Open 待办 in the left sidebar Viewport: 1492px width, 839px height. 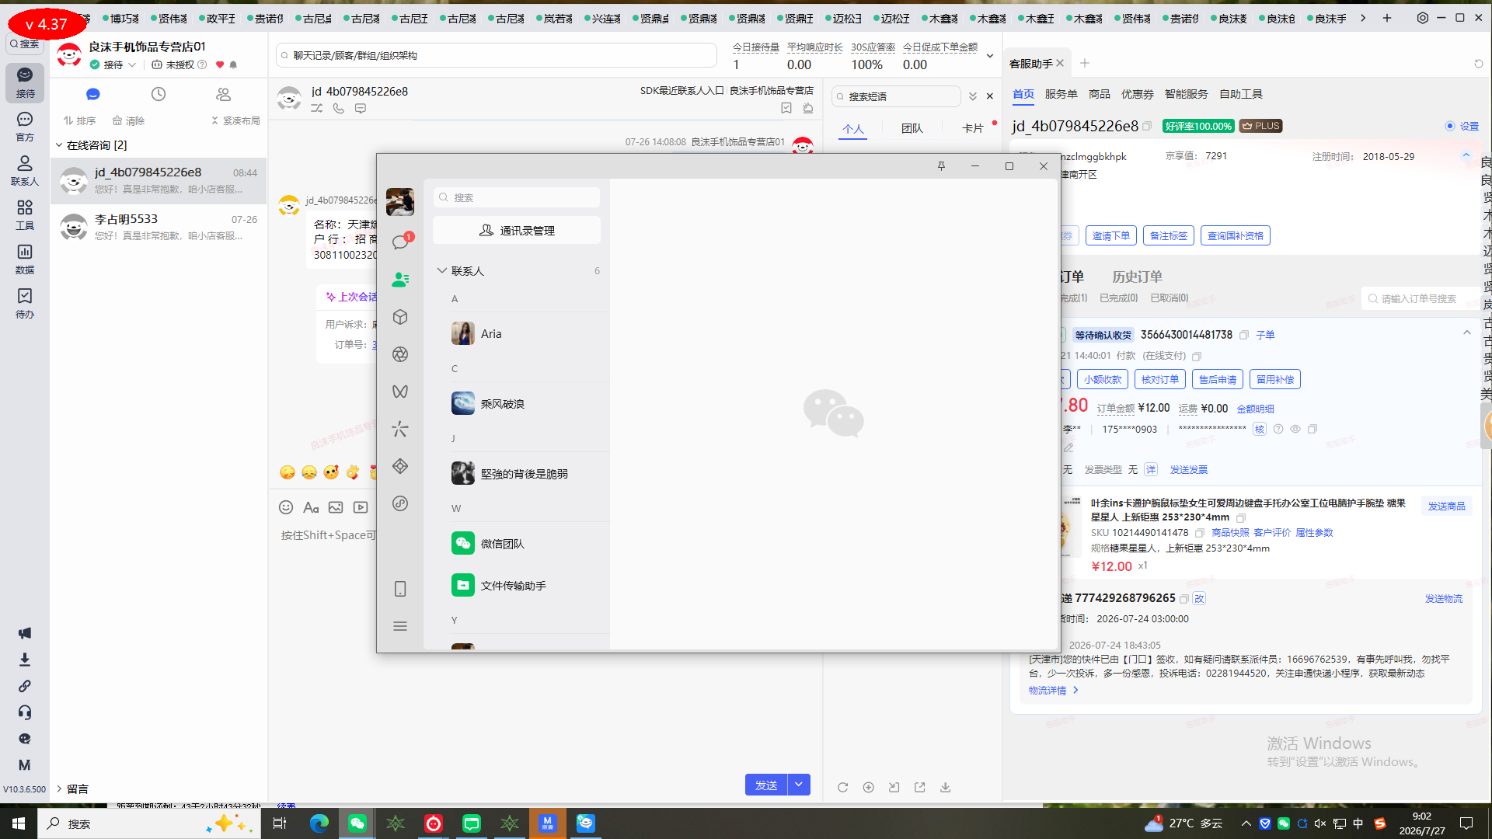pyautogui.click(x=25, y=304)
